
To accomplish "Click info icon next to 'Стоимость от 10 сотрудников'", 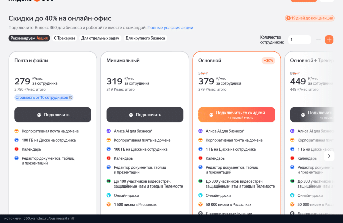I will [71, 97].
